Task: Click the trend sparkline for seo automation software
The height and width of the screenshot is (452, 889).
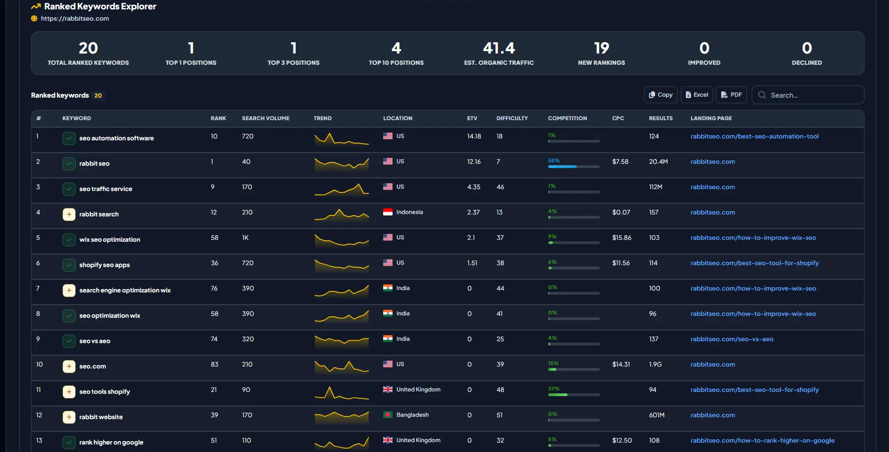Action: point(342,139)
